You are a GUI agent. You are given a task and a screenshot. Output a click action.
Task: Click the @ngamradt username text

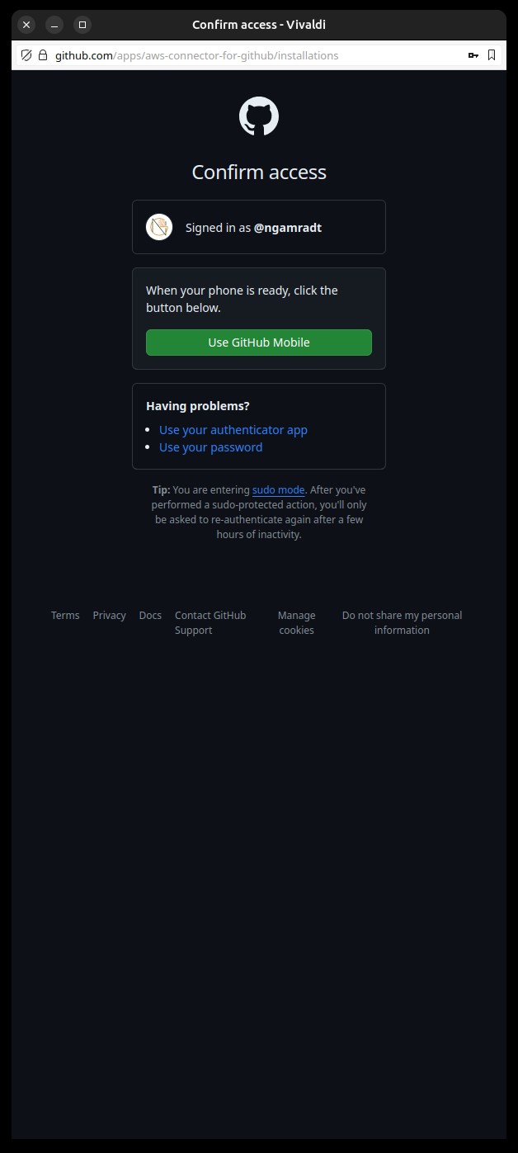288,228
